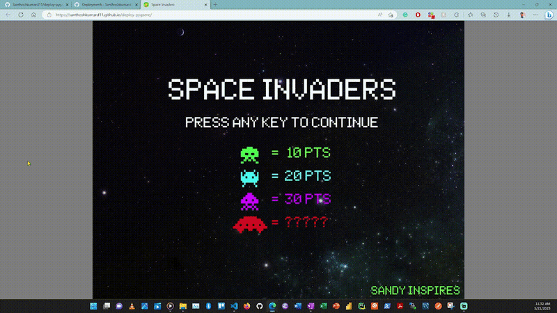Open Microsoft Word from the taskbar
The height and width of the screenshot is (313, 557).
[298, 306]
